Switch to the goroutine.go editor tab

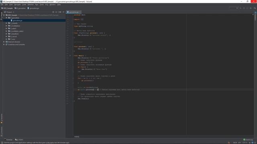coord(73,12)
